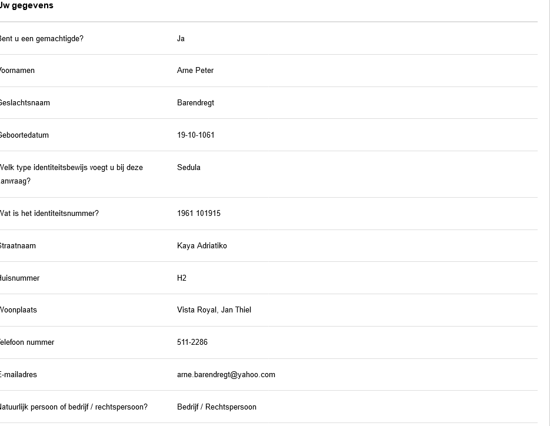This screenshot has height=426, width=550.
Task: Select the surname value "Barendregt"
Action: [195, 103]
